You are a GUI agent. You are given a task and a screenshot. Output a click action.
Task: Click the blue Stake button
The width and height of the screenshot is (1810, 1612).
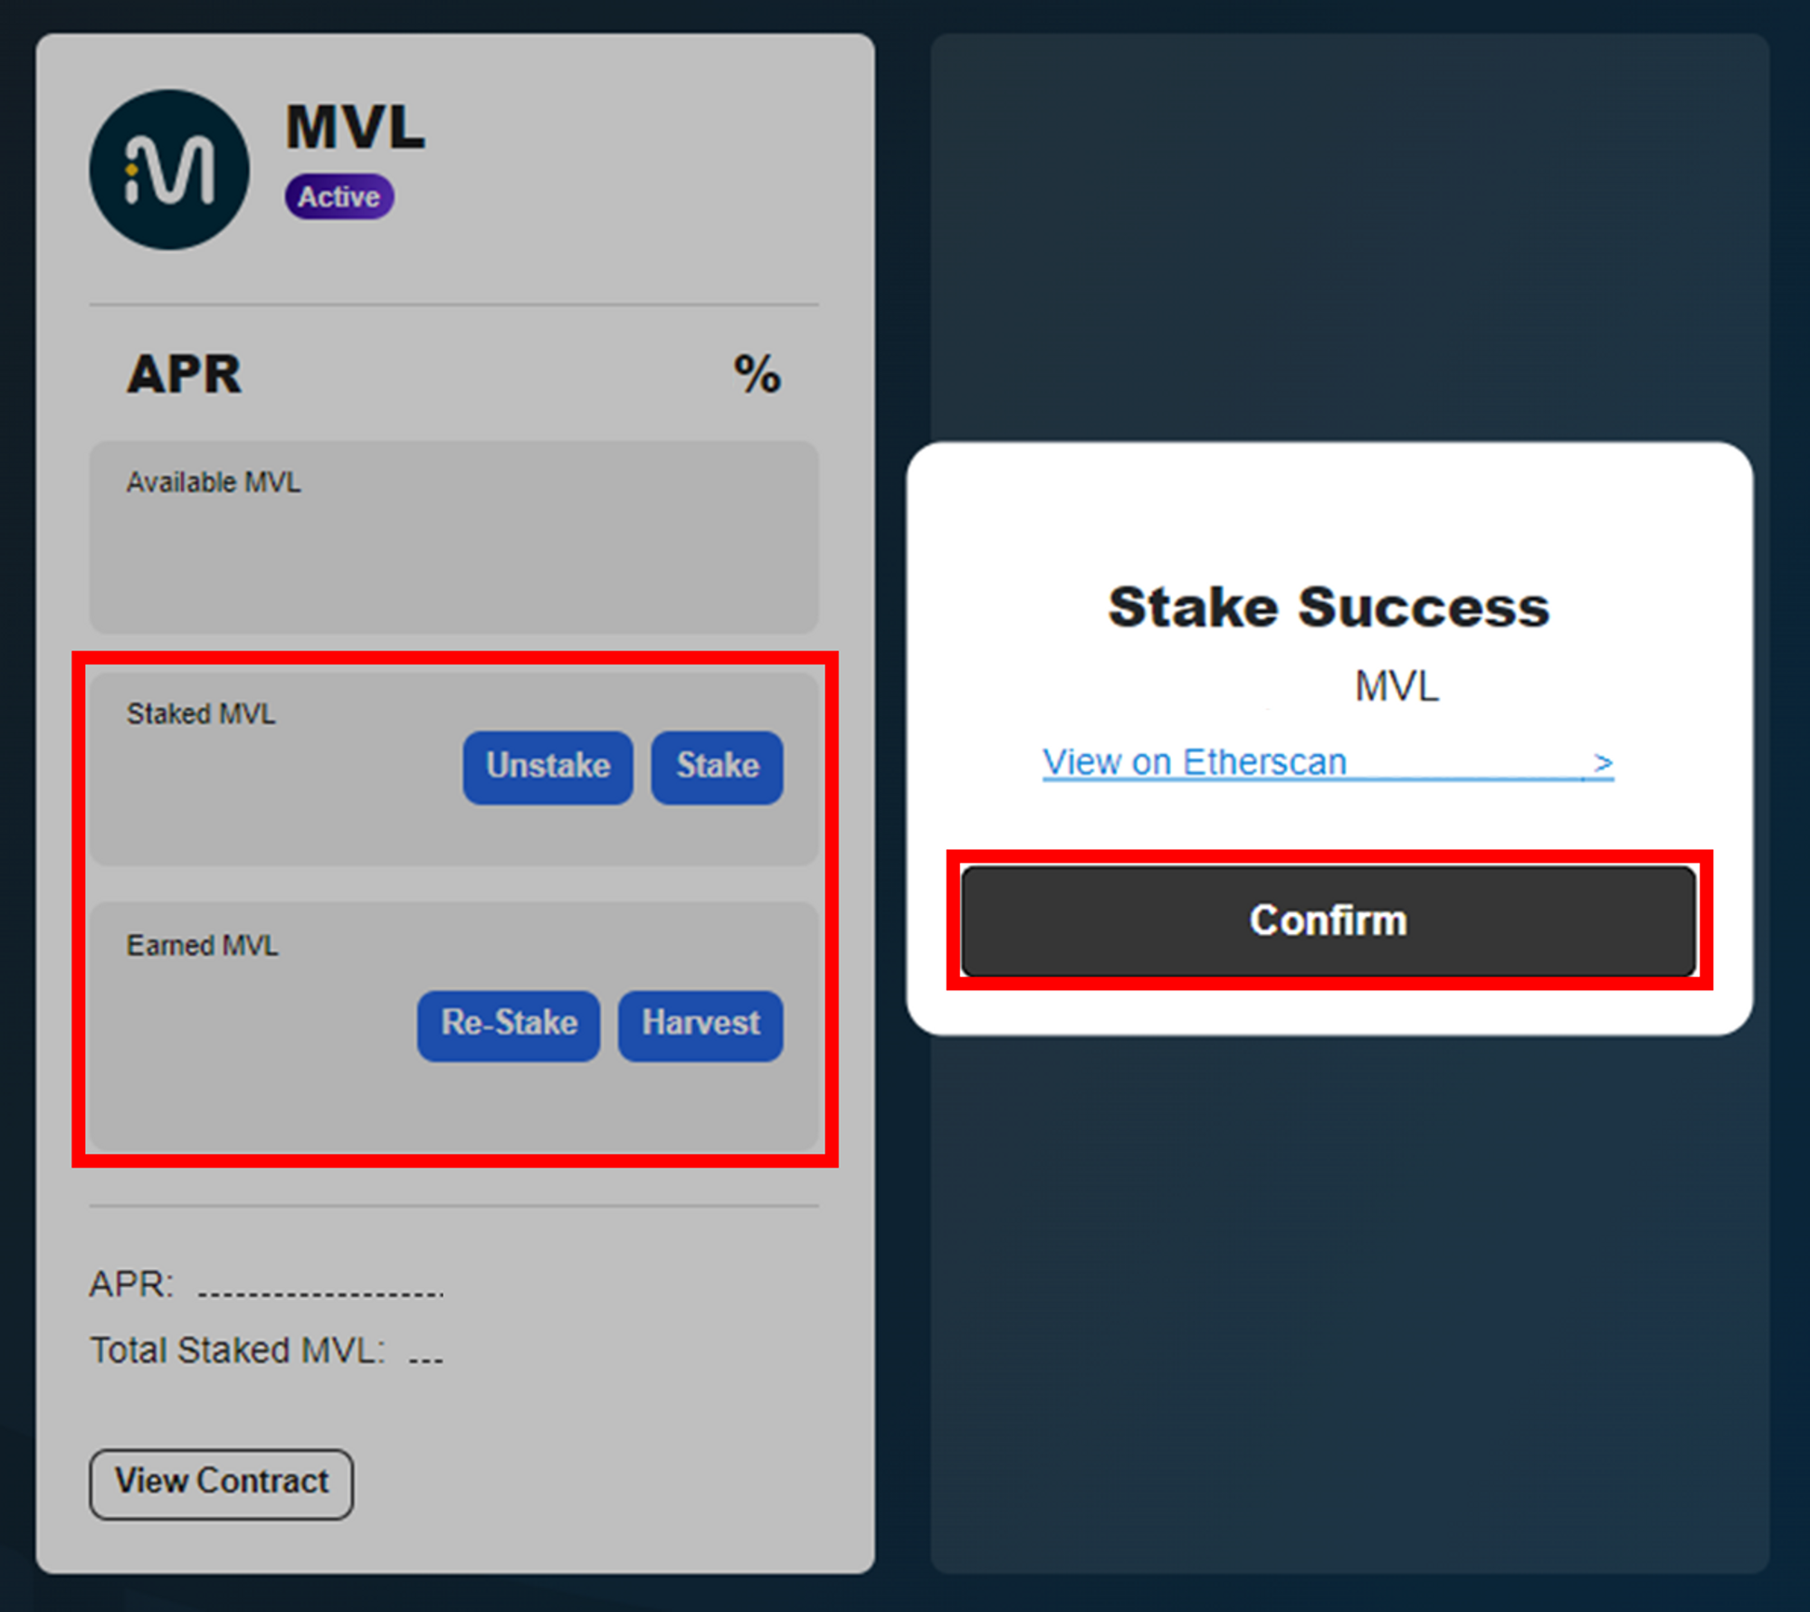click(x=718, y=767)
